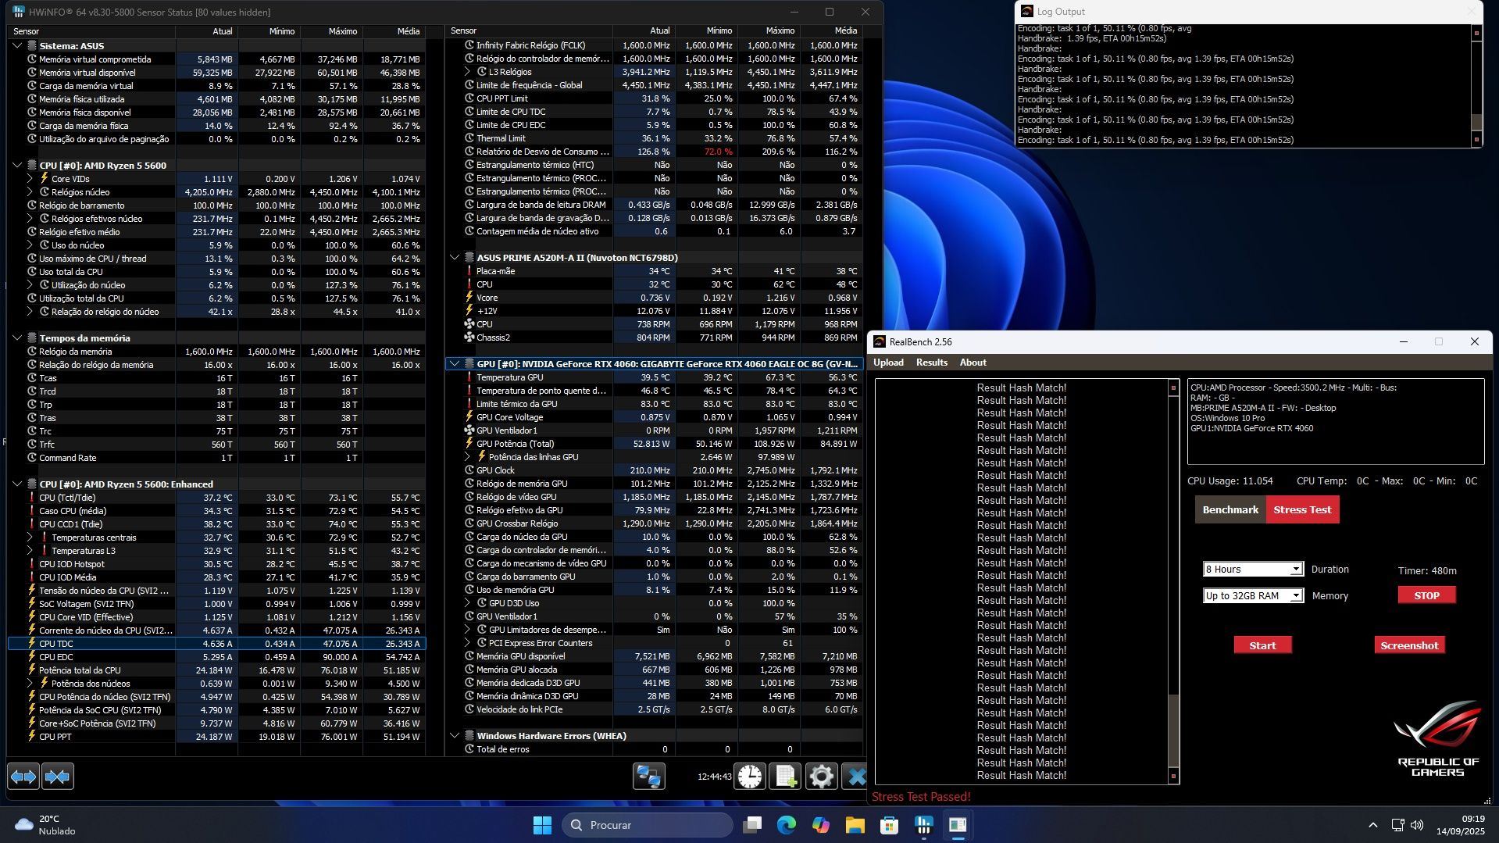
Task: Collapse the Sistema: ASUS sensor group
Action: click(x=17, y=46)
